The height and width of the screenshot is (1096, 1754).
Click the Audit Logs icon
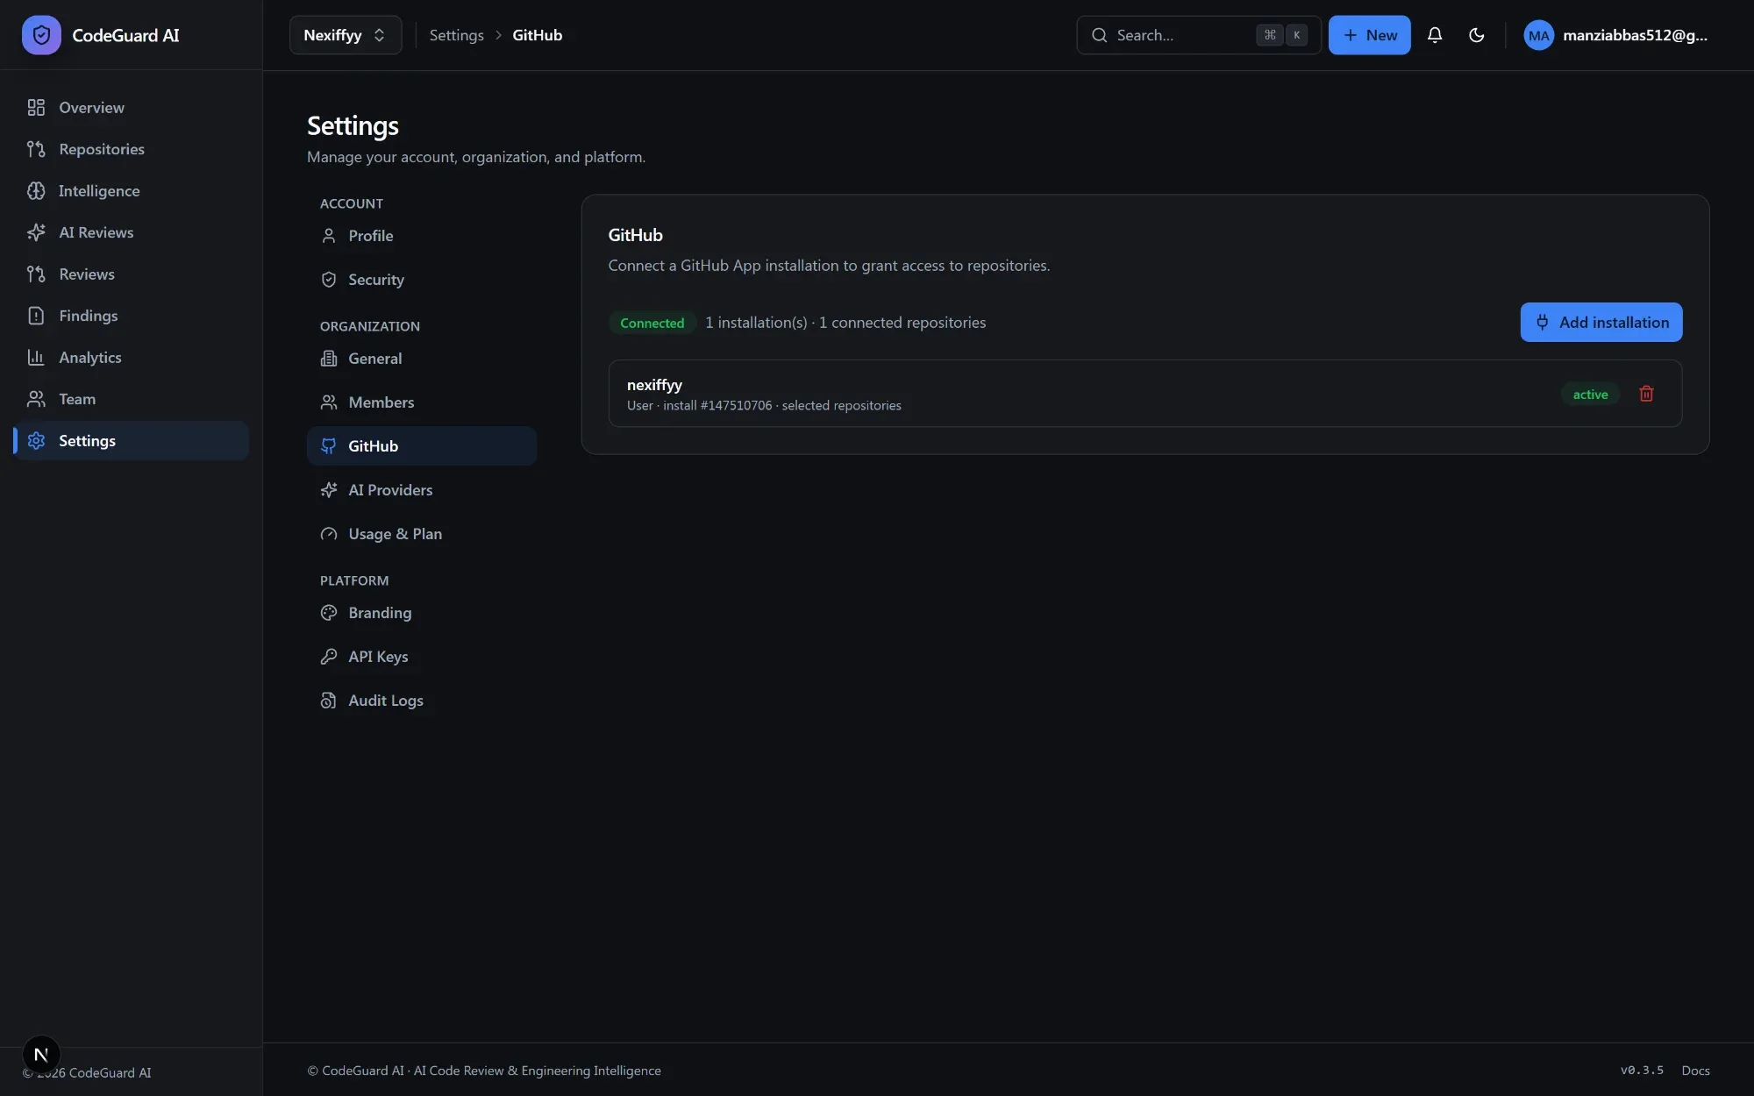click(x=329, y=701)
